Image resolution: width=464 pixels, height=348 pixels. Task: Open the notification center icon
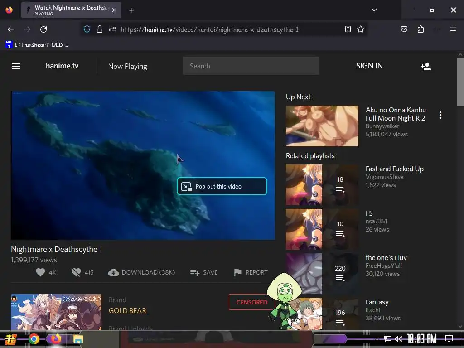tap(449, 339)
